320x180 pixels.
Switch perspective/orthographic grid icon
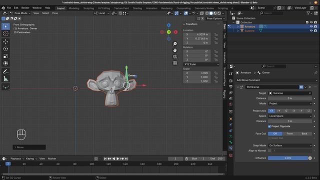tap(175, 63)
